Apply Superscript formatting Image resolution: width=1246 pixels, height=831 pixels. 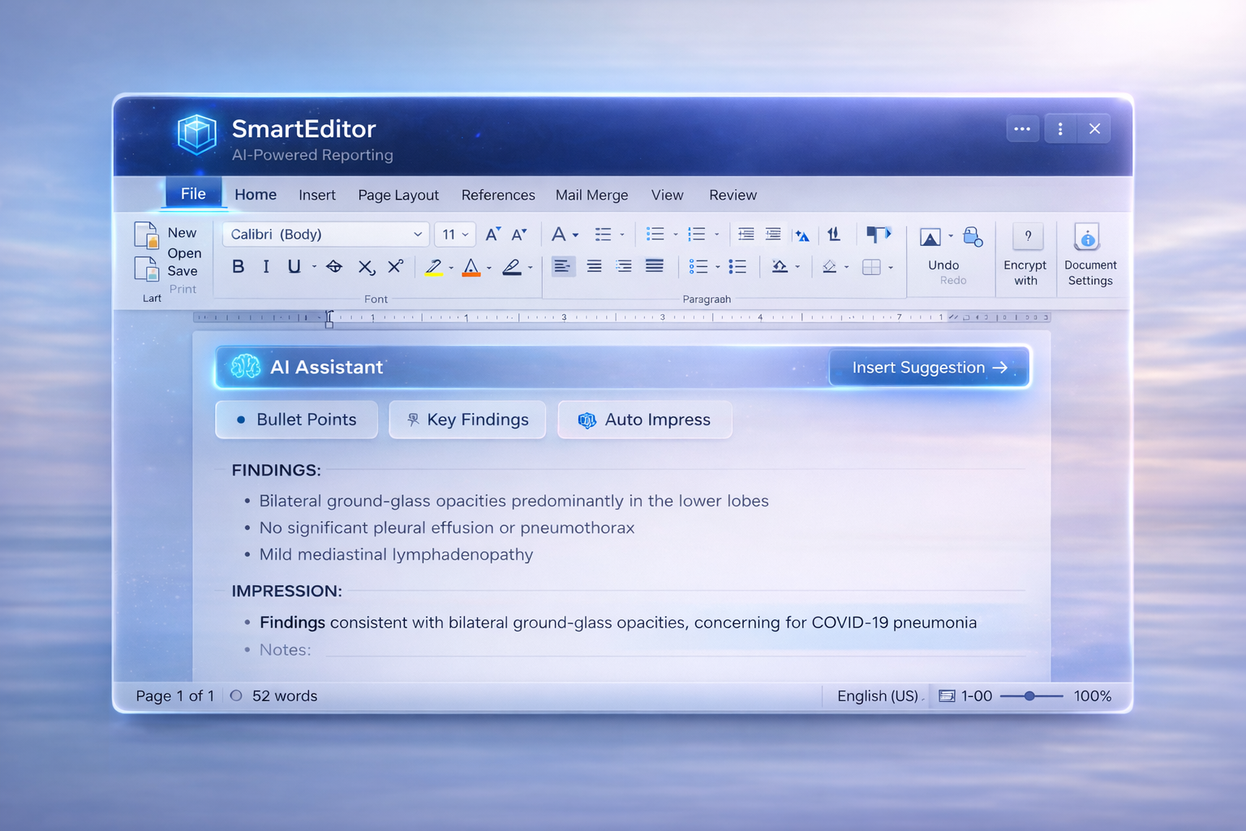click(395, 266)
